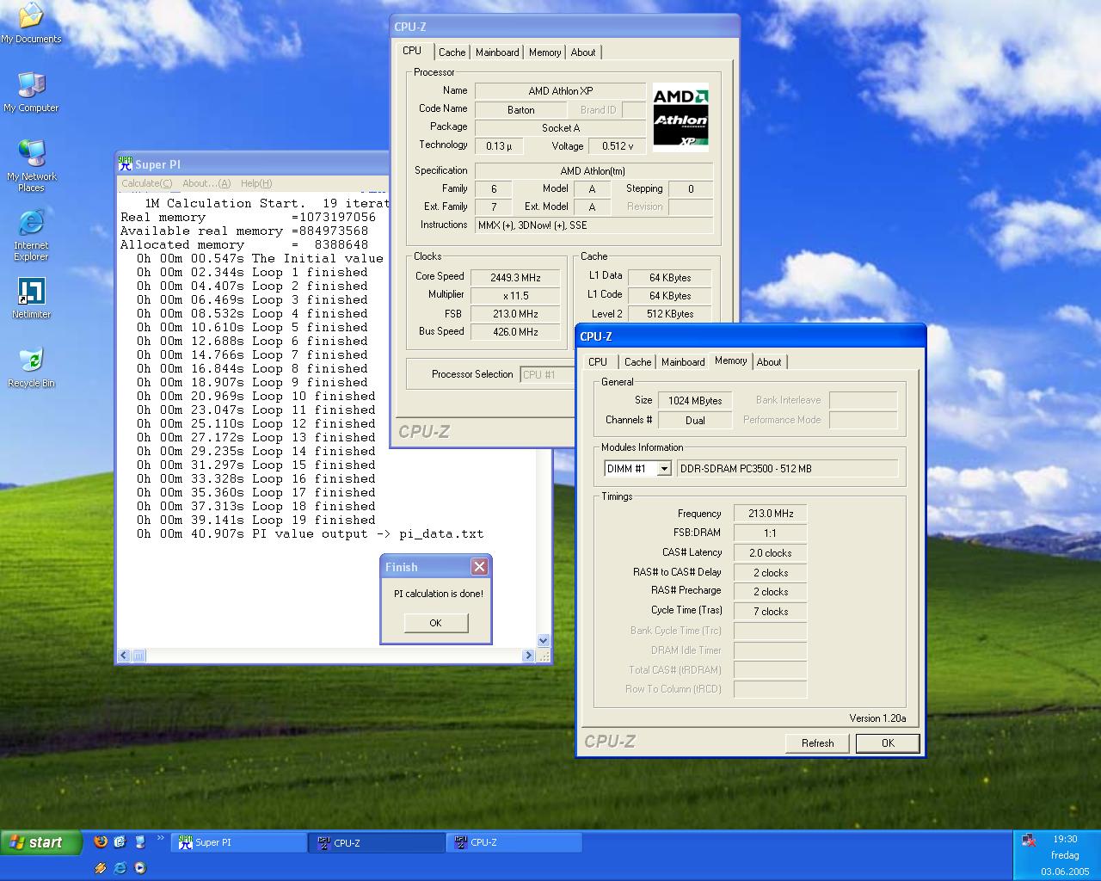Launch Internet Explorer from Quick Launch
The image size is (1101, 881).
point(120,868)
